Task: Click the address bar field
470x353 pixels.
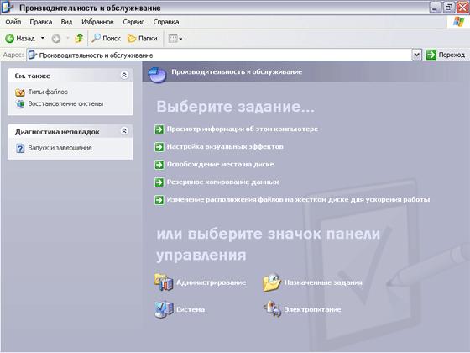Action: pyautogui.click(x=220, y=55)
